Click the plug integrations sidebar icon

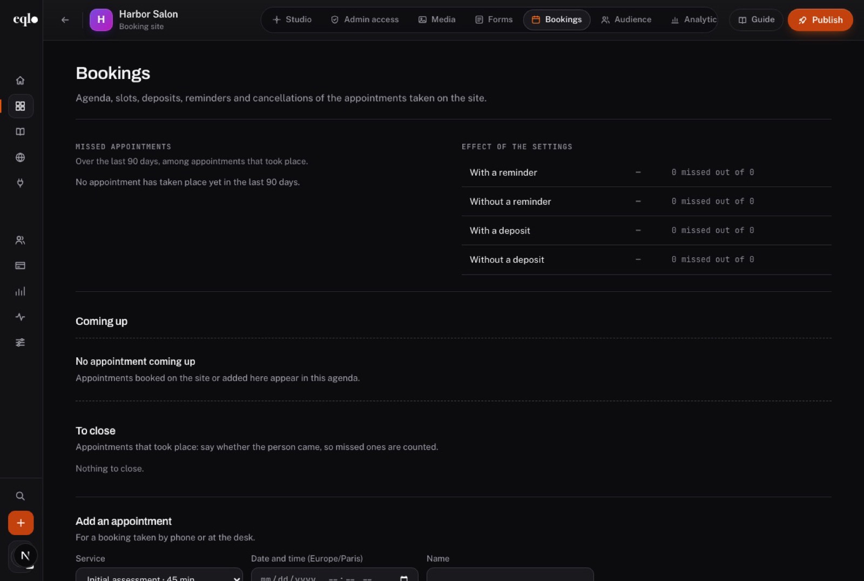pyautogui.click(x=21, y=183)
